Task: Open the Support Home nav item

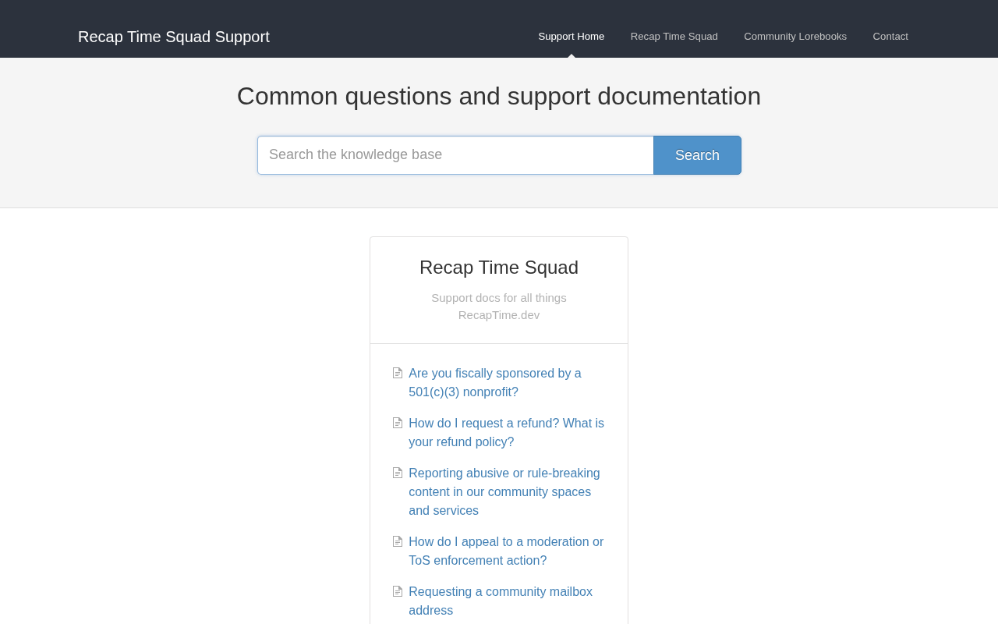Action: [571, 37]
